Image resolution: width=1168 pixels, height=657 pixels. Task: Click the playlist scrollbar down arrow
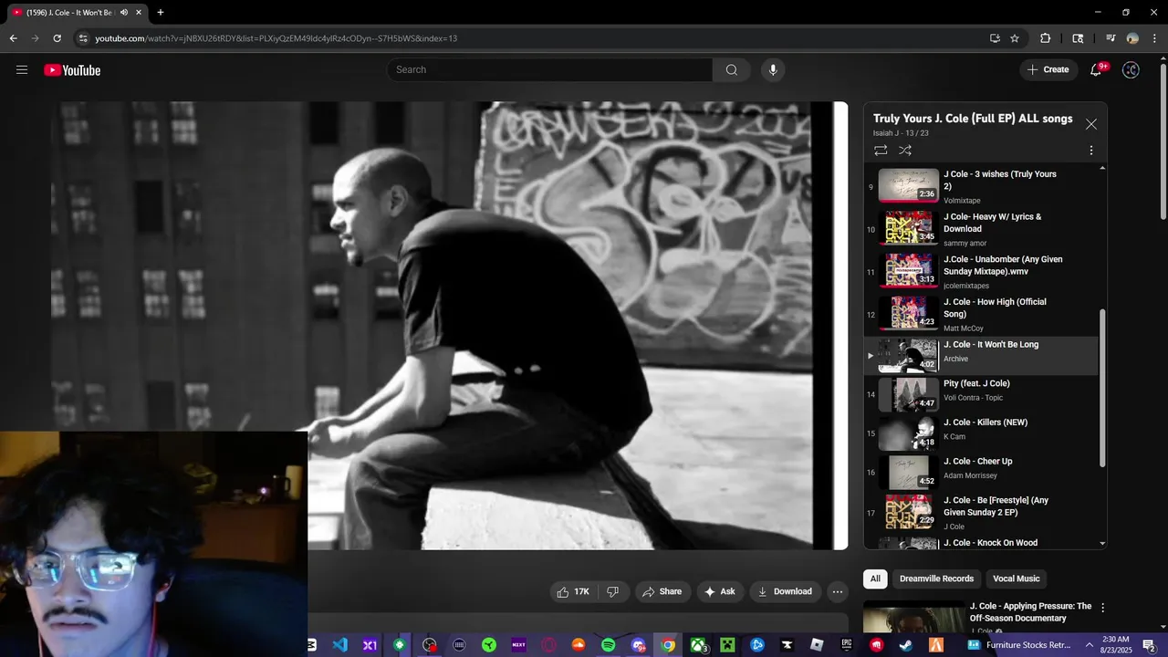click(x=1102, y=544)
